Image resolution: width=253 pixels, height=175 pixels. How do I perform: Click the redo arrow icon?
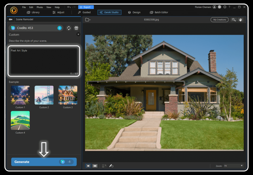click(74, 7)
